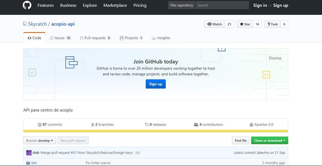The height and width of the screenshot is (166, 322).
Task: Click the yellow language breakdown bar
Action: pos(155,131)
